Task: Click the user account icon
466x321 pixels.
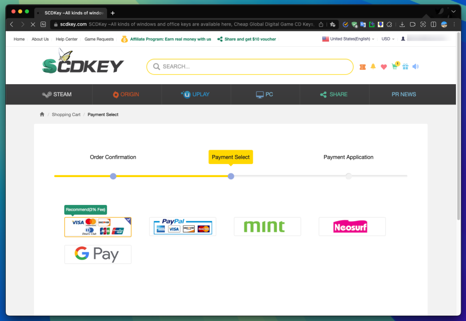Action: click(403, 39)
